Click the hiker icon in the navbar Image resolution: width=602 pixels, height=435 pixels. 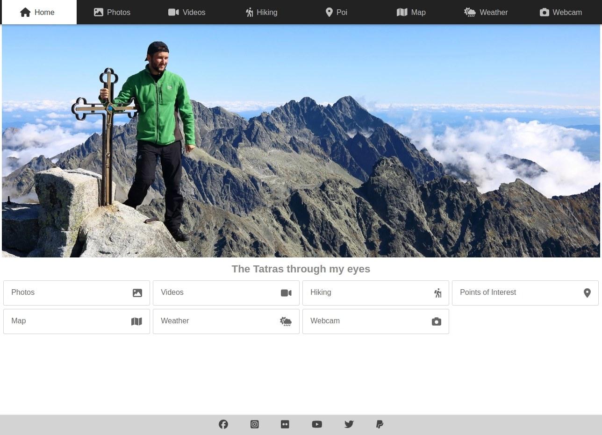tap(250, 12)
